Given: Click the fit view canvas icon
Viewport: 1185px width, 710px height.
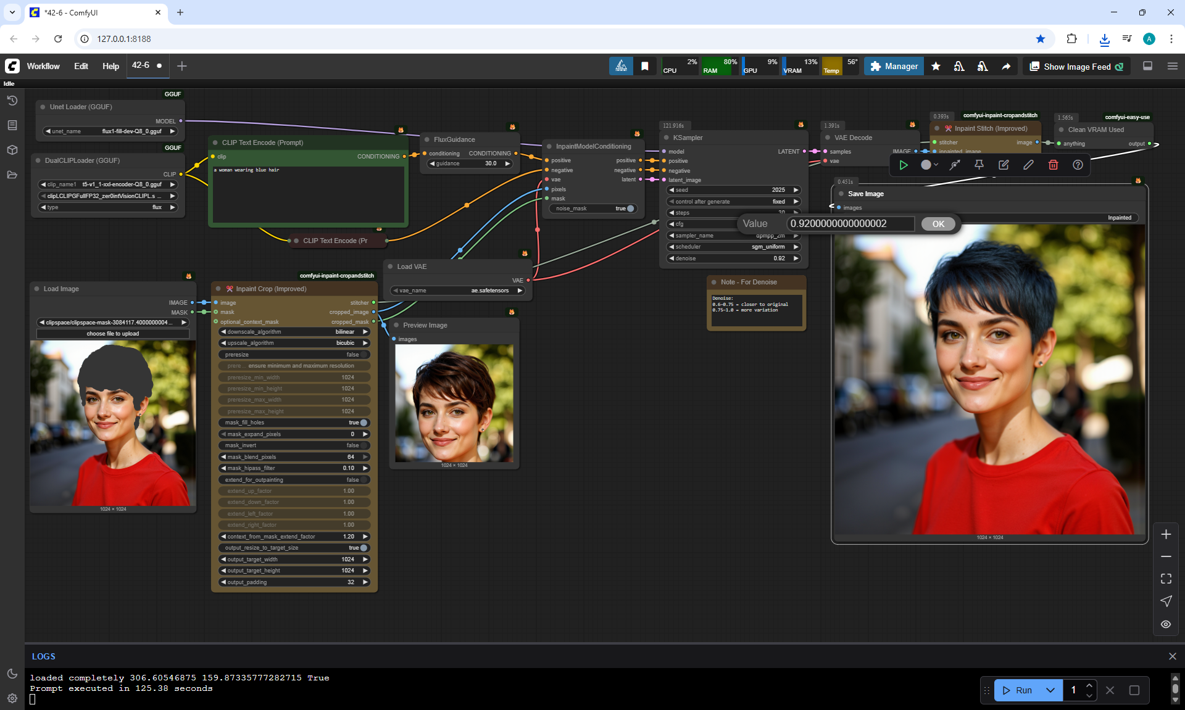Looking at the screenshot, I should [x=1166, y=579].
